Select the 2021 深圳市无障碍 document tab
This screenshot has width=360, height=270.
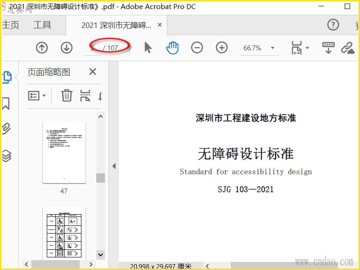pos(116,25)
